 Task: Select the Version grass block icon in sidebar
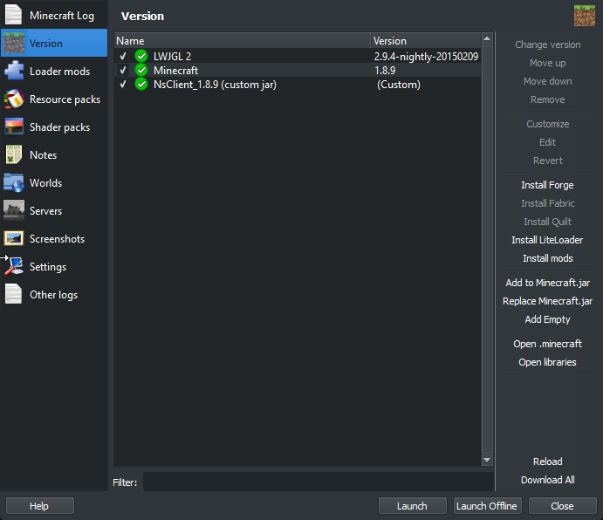pos(14,43)
